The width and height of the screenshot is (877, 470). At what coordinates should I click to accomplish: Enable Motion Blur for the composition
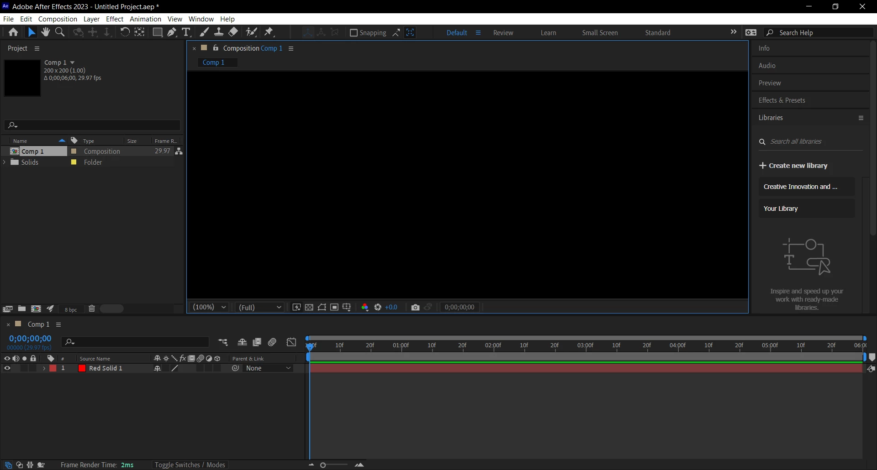click(272, 342)
